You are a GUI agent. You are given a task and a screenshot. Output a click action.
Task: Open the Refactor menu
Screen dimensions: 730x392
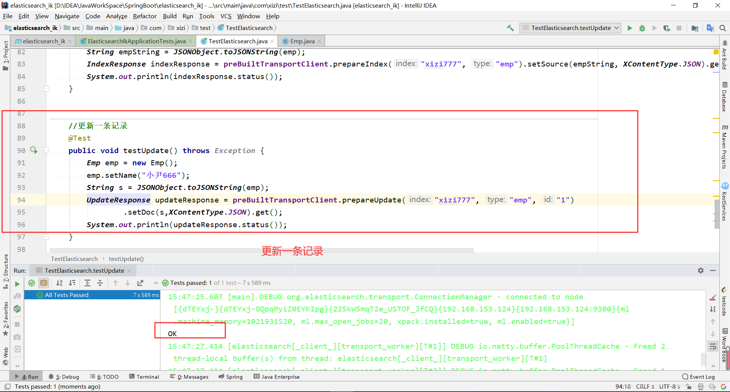(145, 16)
